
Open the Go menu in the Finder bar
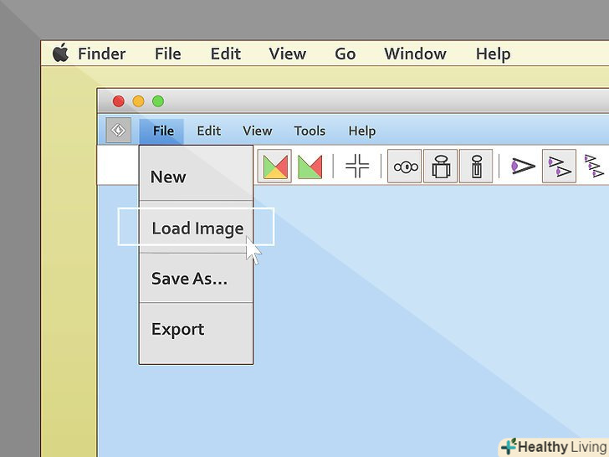345,54
